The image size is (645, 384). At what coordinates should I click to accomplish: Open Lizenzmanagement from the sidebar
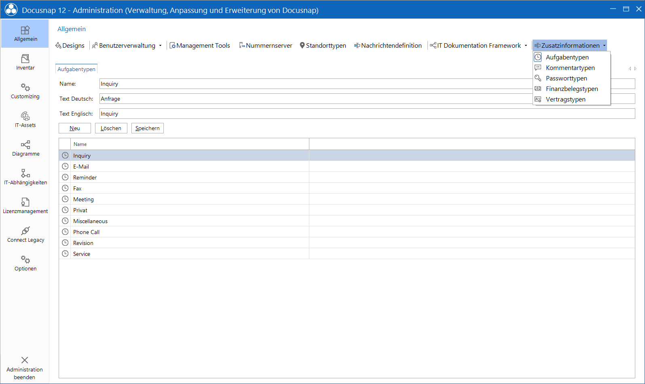[25, 206]
